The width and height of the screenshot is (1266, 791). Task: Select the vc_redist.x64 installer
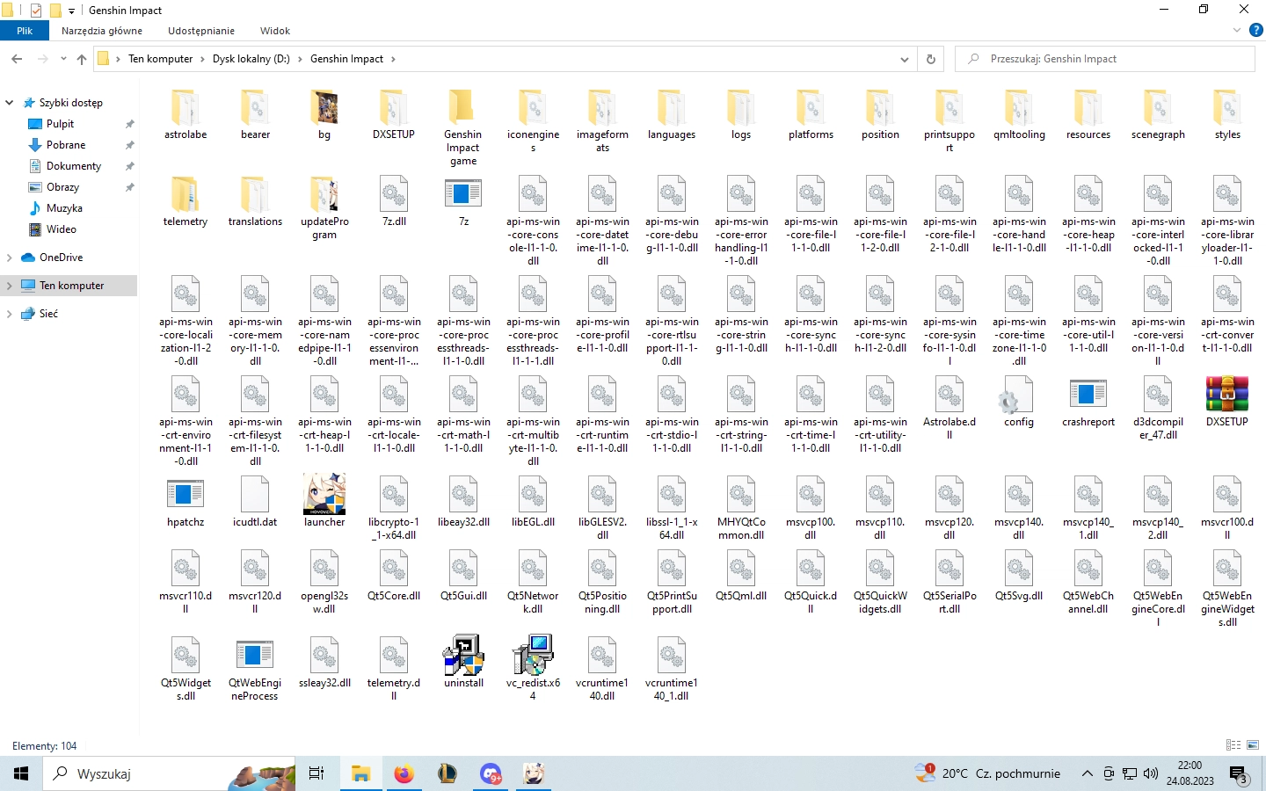(x=533, y=668)
